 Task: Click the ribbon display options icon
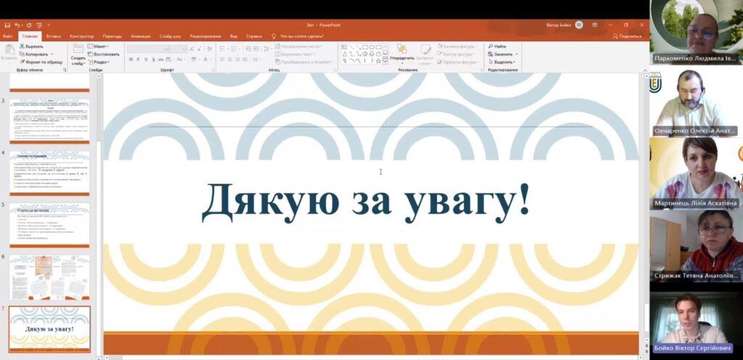[x=594, y=25]
